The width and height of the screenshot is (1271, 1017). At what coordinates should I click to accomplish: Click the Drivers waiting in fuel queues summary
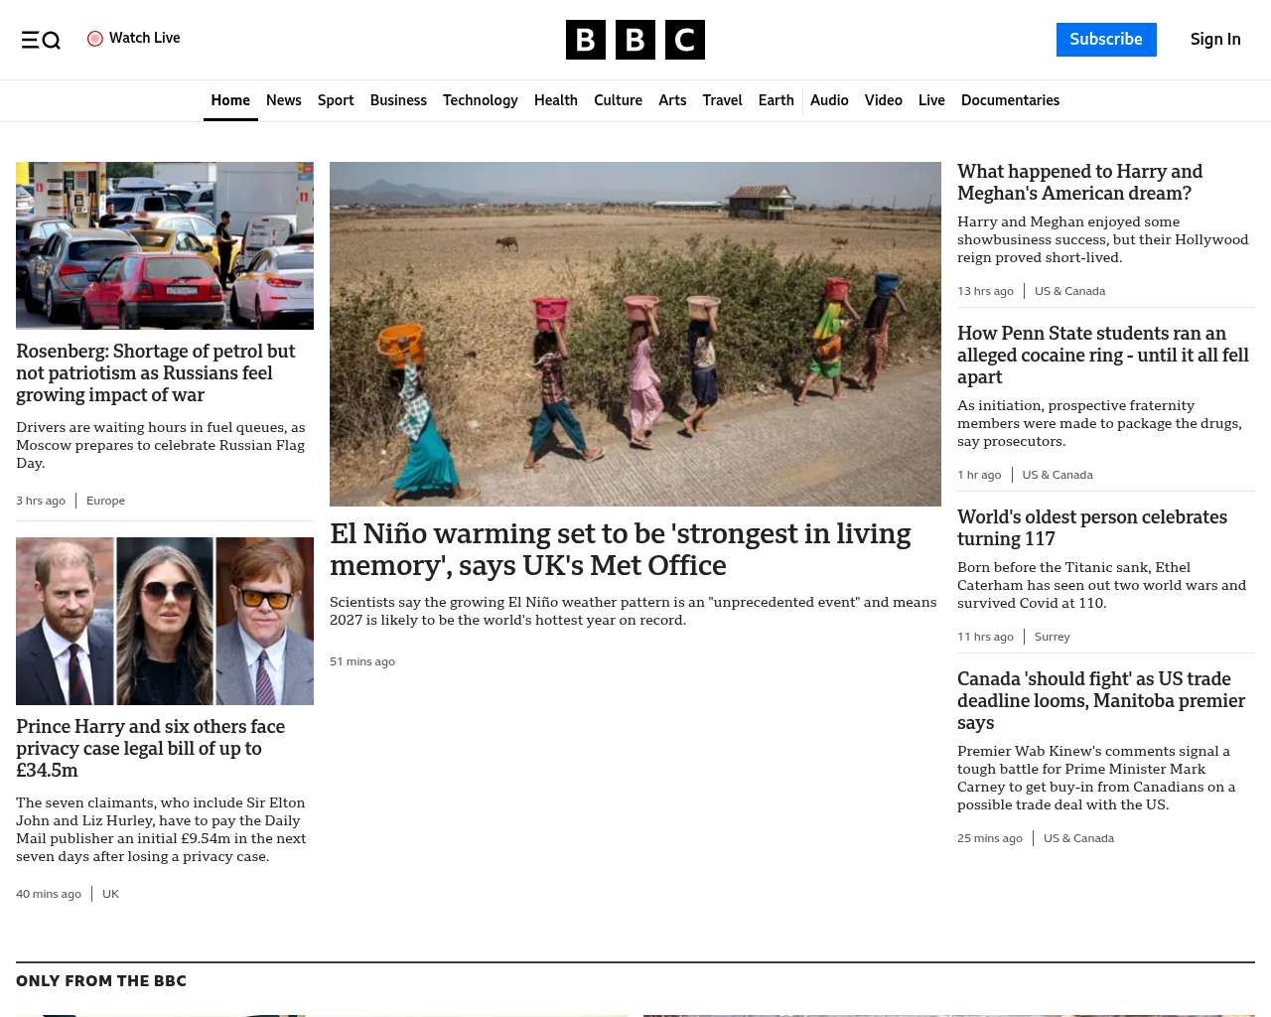point(161,445)
